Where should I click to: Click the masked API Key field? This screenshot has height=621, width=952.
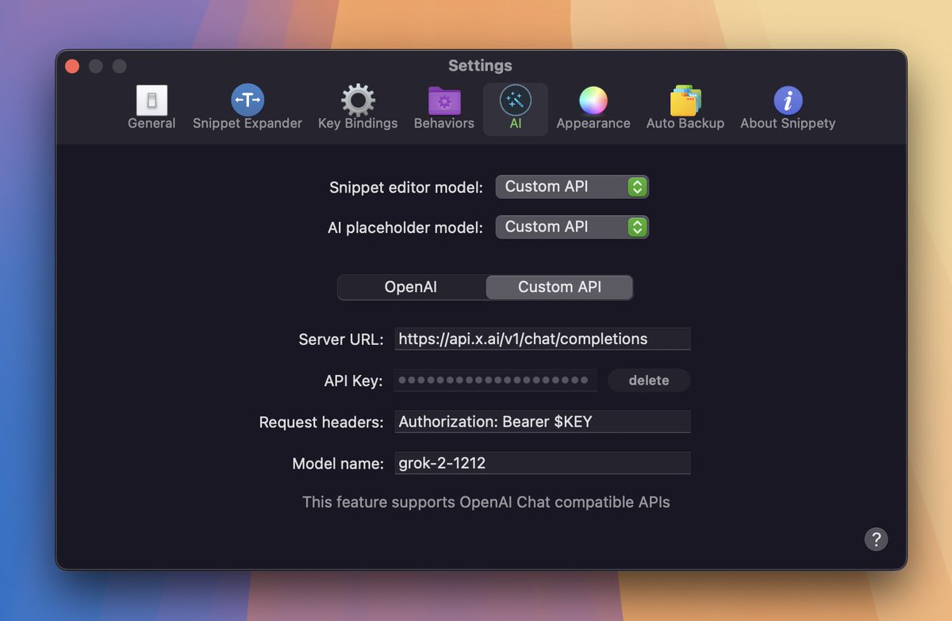496,381
